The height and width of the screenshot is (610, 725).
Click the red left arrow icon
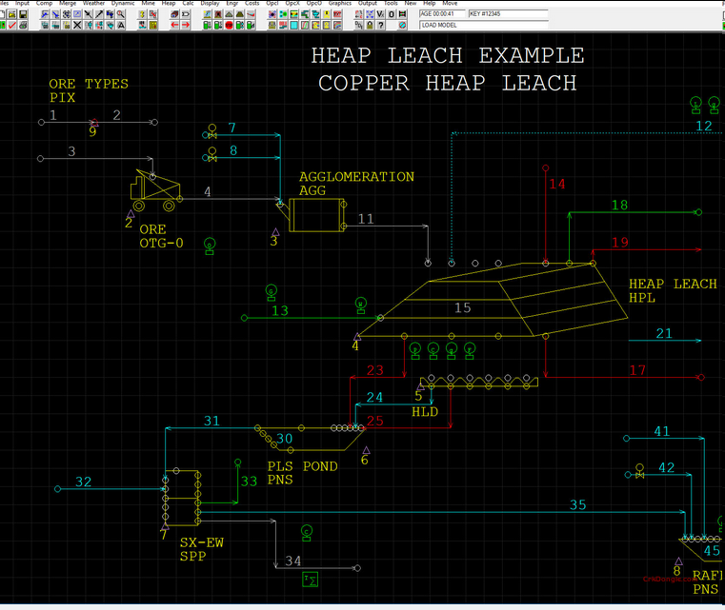(x=174, y=26)
